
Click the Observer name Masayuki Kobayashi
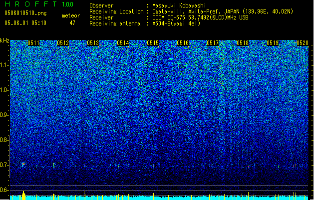pos(179,5)
